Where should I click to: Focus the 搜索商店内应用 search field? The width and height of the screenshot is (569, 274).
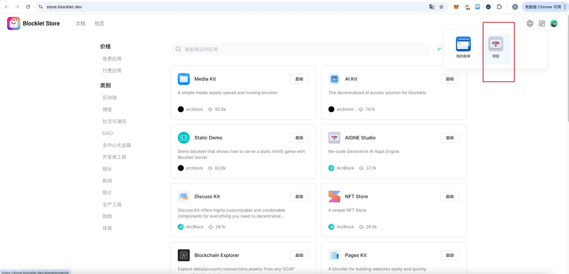coord(301,49)
